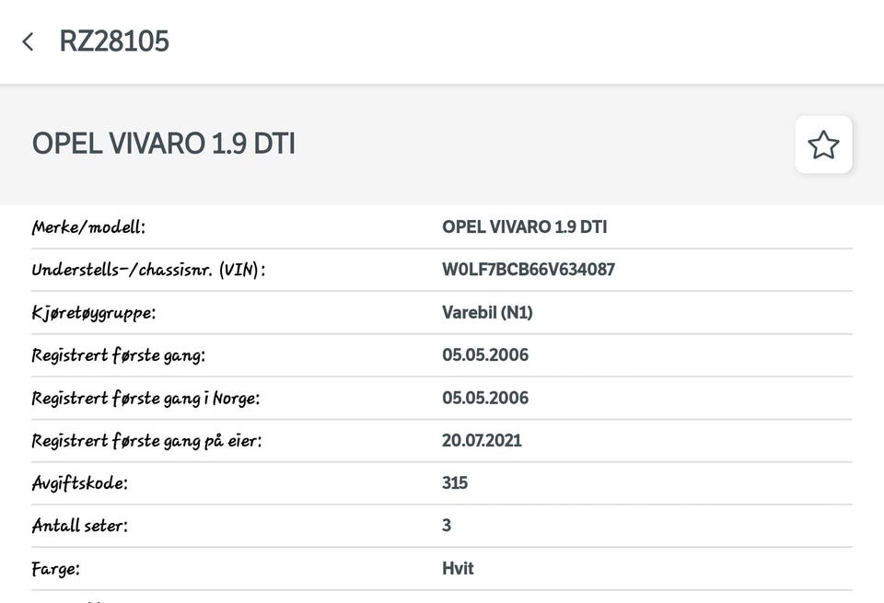Favorite this vehicle with the star button

(823, 145)
